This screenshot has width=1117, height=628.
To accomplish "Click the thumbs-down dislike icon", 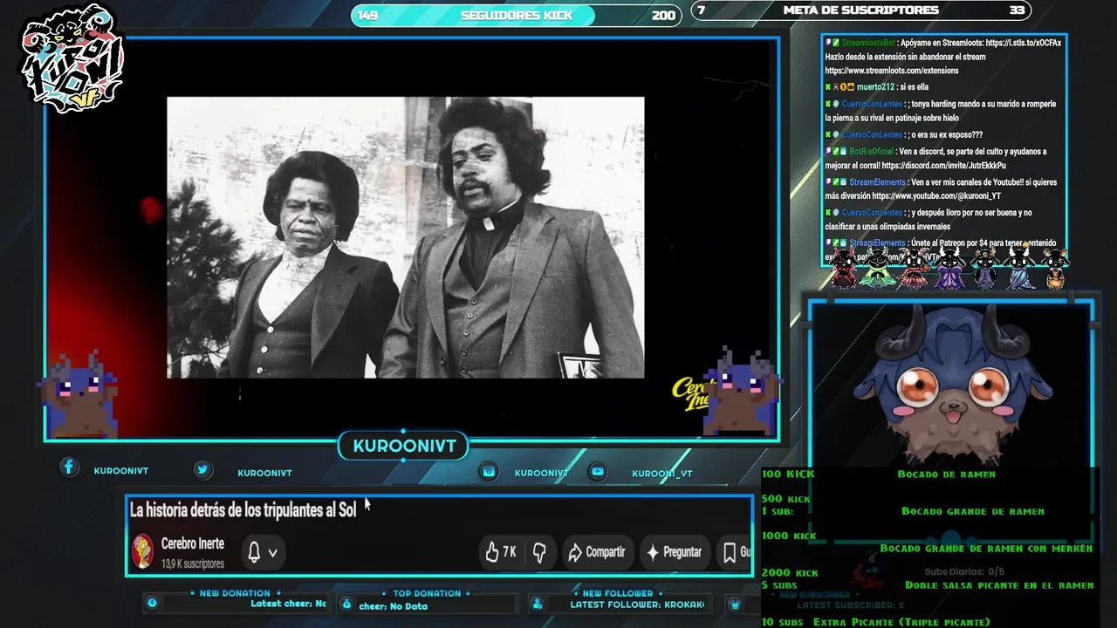I will 539,552.
